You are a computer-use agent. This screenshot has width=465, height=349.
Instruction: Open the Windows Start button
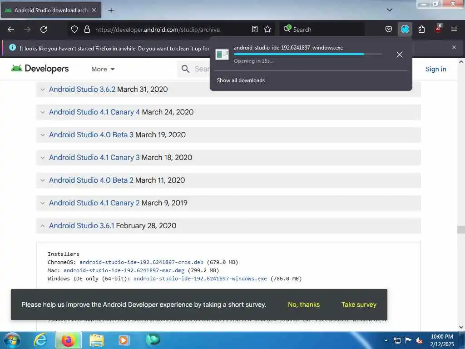(12, 340)
